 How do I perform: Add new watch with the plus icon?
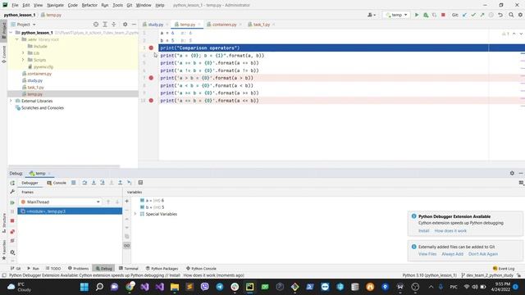click(127, 202)
